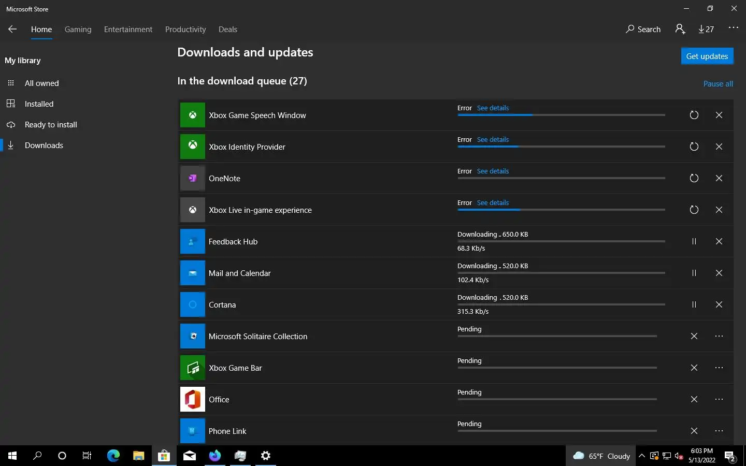Open the Windows Start menu

click(x=12, y=456)
